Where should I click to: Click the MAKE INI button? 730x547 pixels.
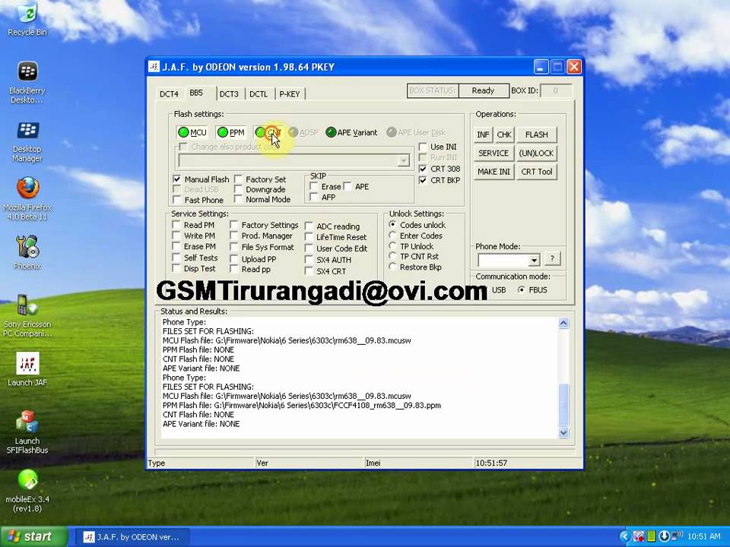tap(494, 172)
